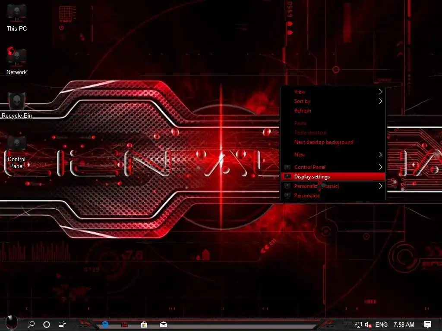This screenshot has height=331, width=442.
Task: Launch Microsoft Store from the taskbar
Action: click(x=144, y=325)
